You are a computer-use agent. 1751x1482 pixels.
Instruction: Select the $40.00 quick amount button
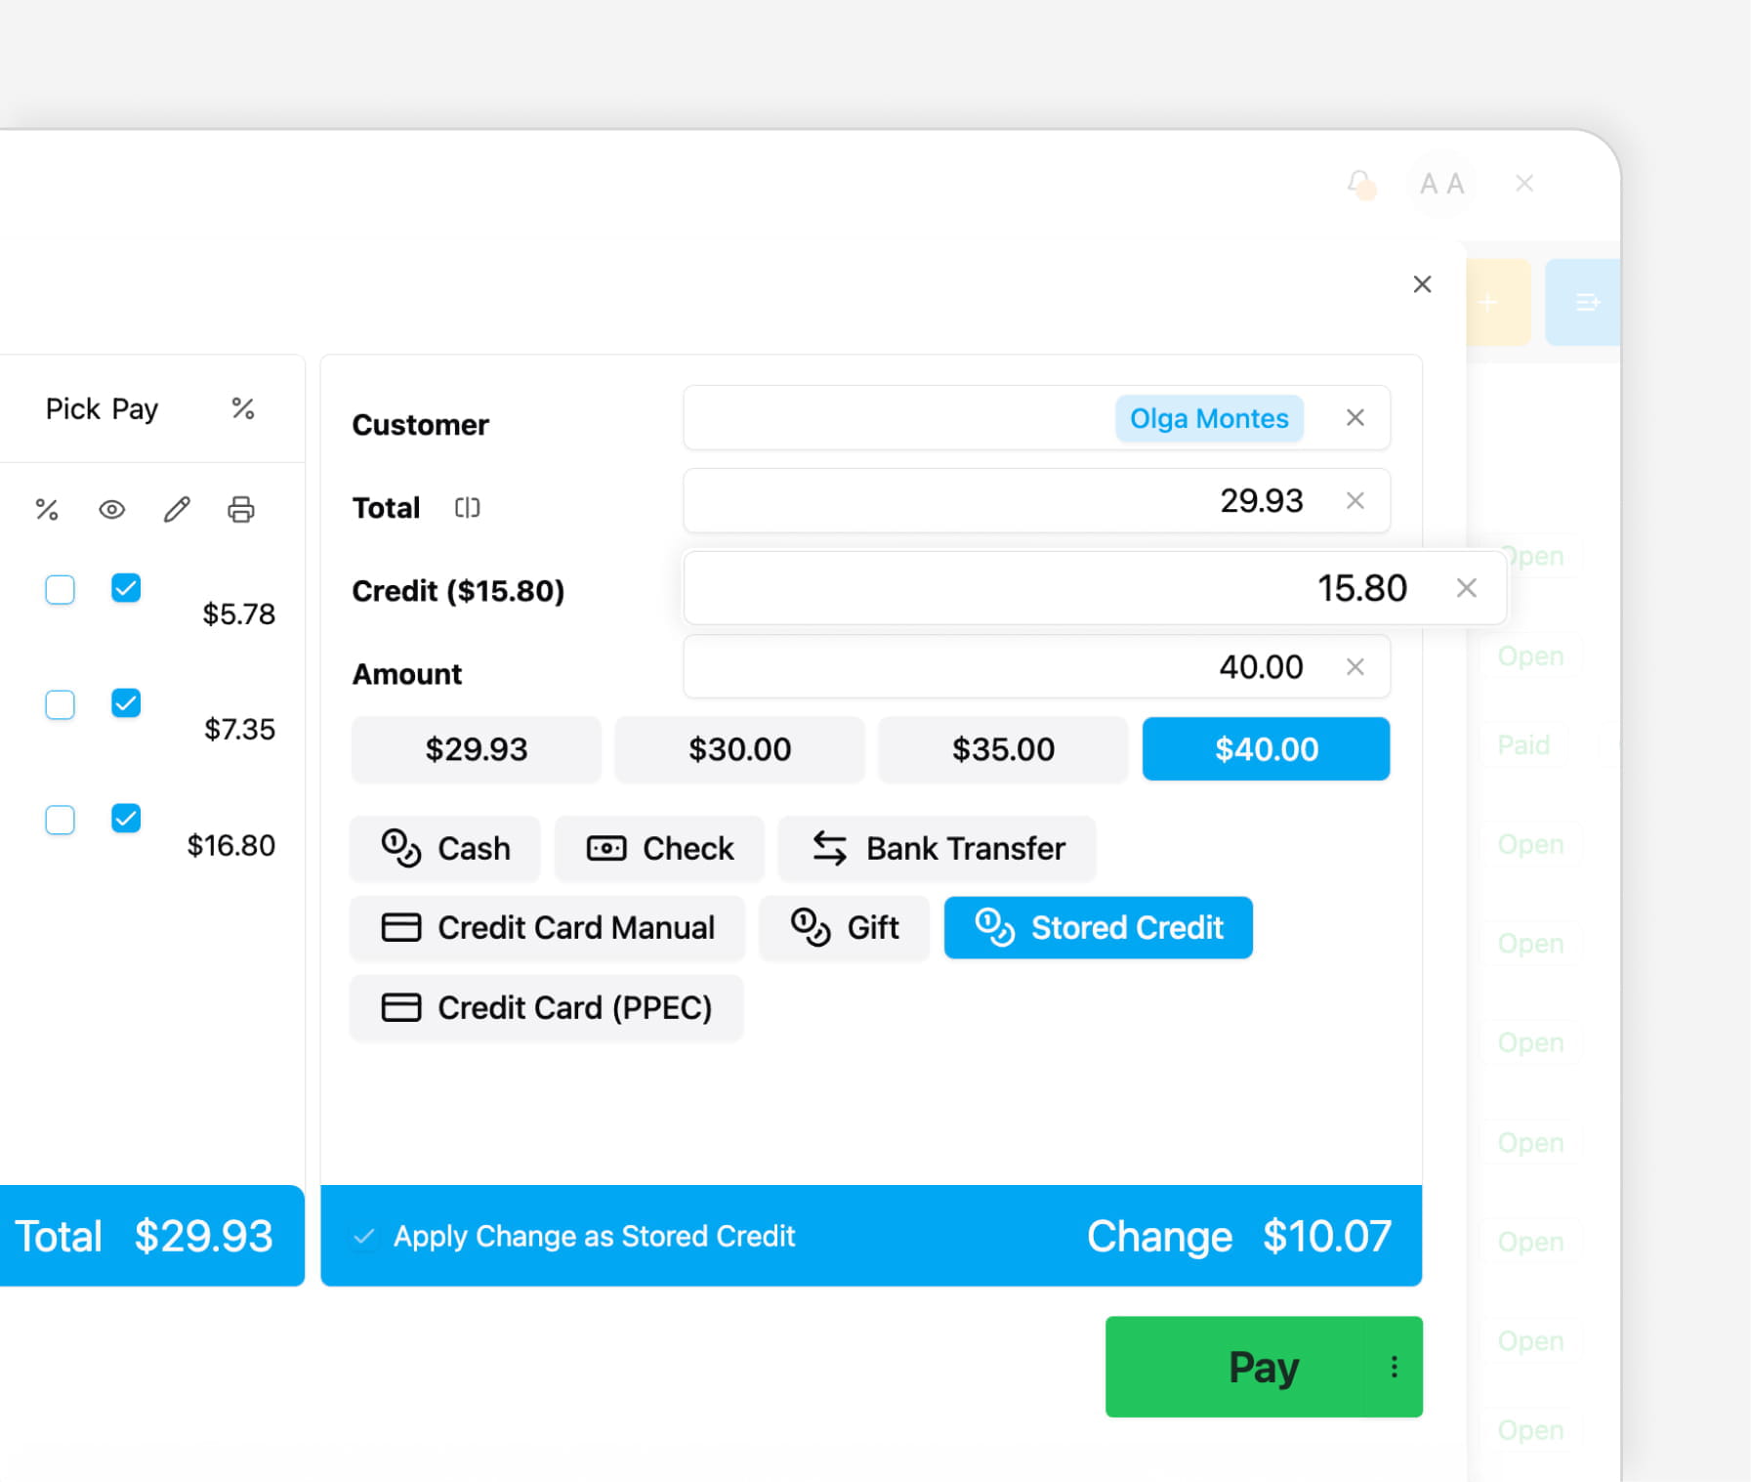pos(1266,749)
